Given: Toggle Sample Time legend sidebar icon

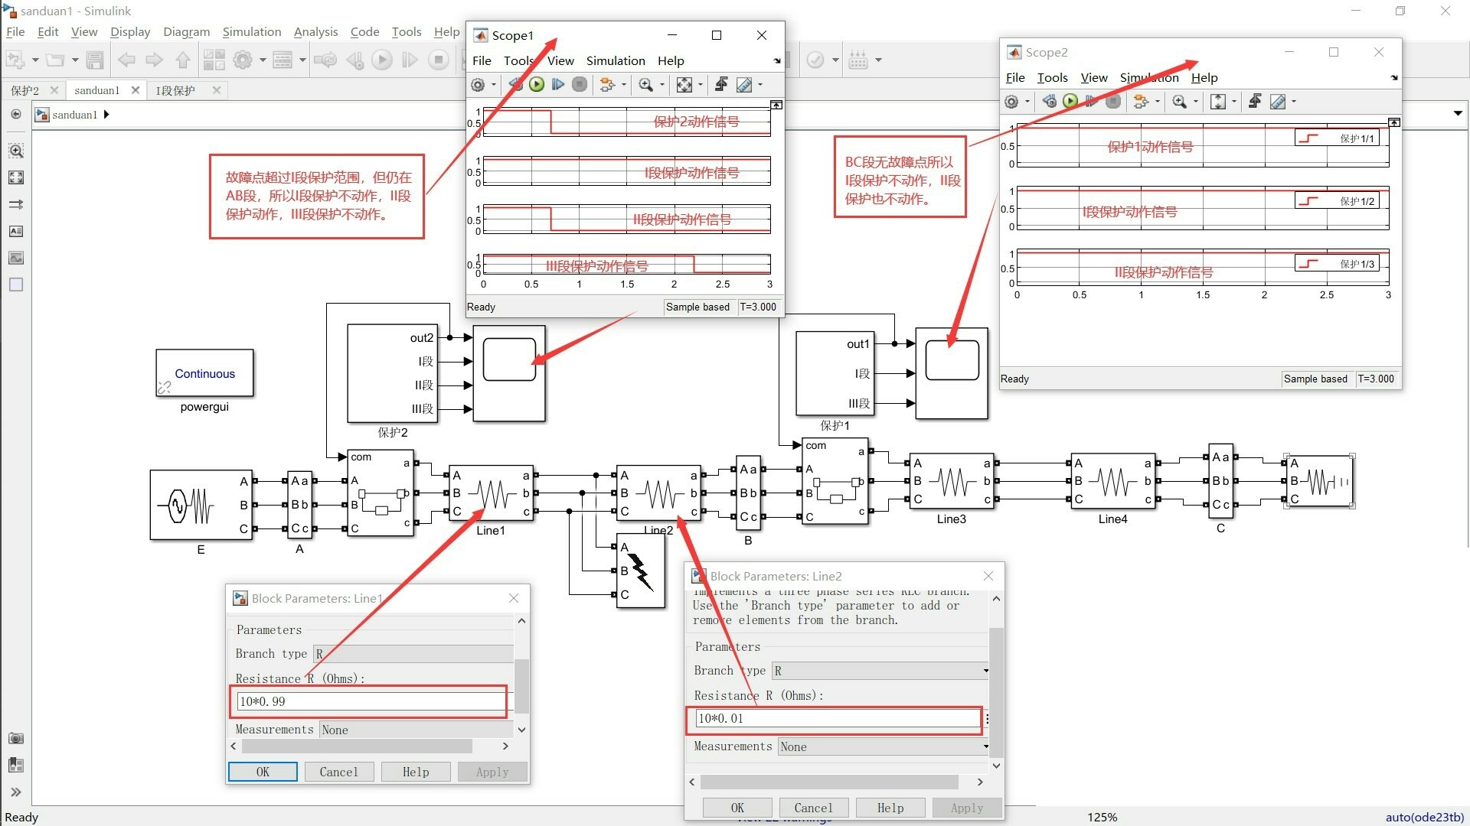Looking at the screenshot, I should pyautogui.click(x=15, y=204).
